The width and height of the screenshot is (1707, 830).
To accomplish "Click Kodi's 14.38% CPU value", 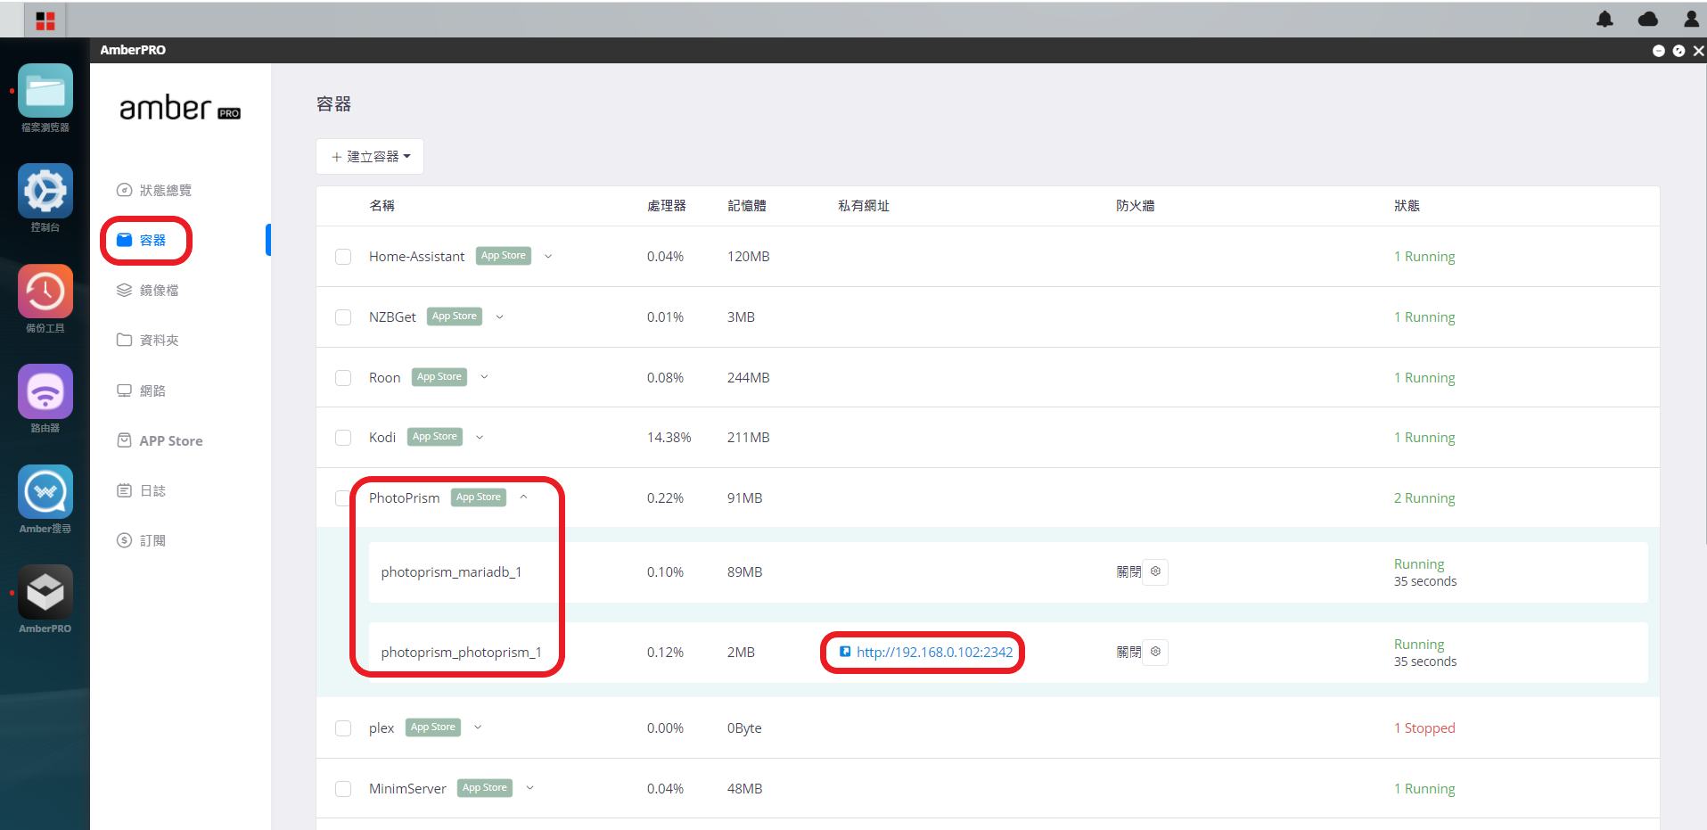I will coord(669,438).
